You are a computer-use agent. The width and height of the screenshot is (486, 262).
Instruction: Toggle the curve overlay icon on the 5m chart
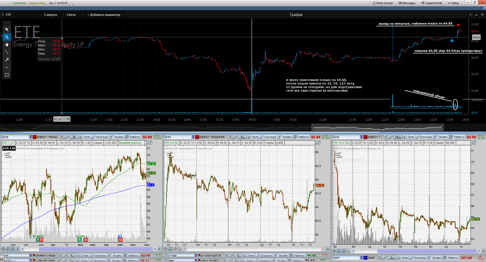[x=318, y=143]
